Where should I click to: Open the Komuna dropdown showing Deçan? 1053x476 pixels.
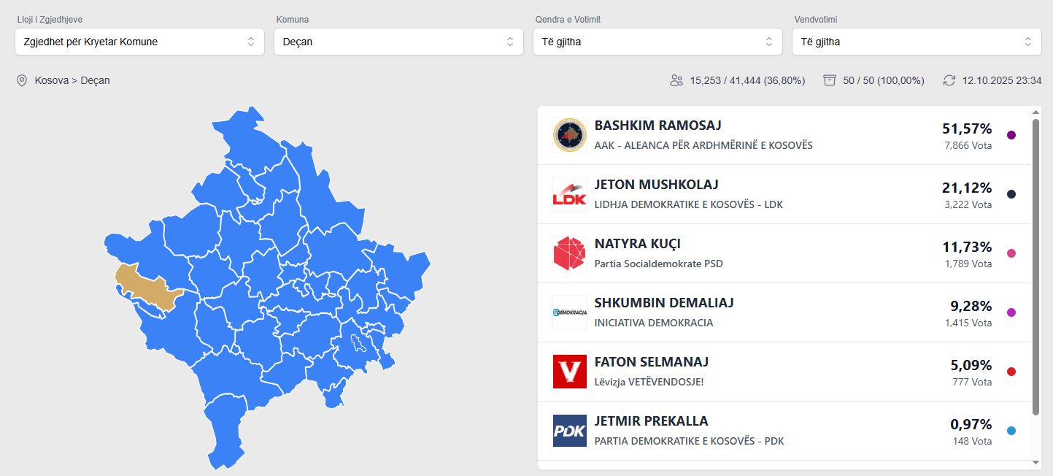[x=398, y=42]
